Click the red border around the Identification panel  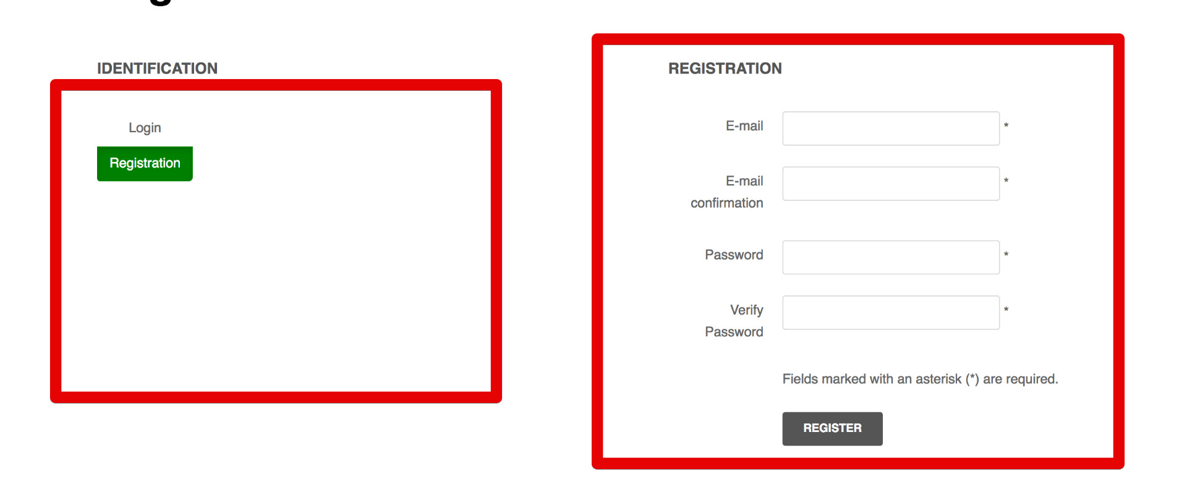click(276, 85)
